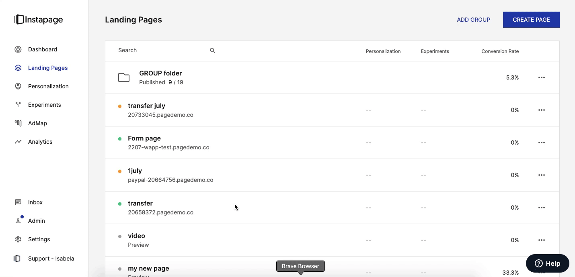Click the Instapage logo
Viewport: 575px width, 277px height.
pyautogui.click(x=39, y=20)
